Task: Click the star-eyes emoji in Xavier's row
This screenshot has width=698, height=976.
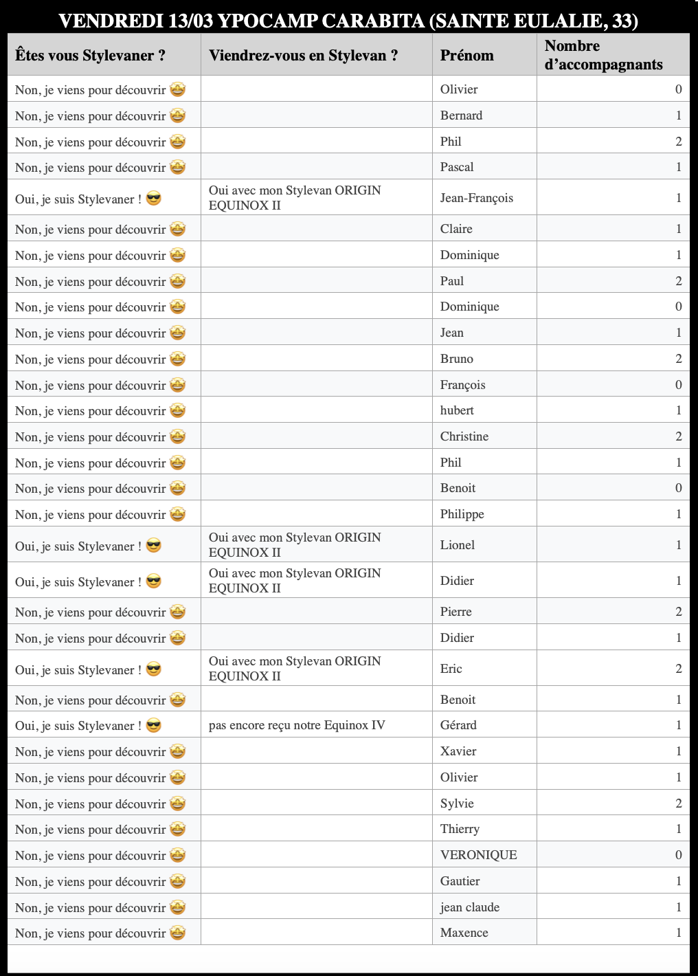Action: [x=178, y=751]
